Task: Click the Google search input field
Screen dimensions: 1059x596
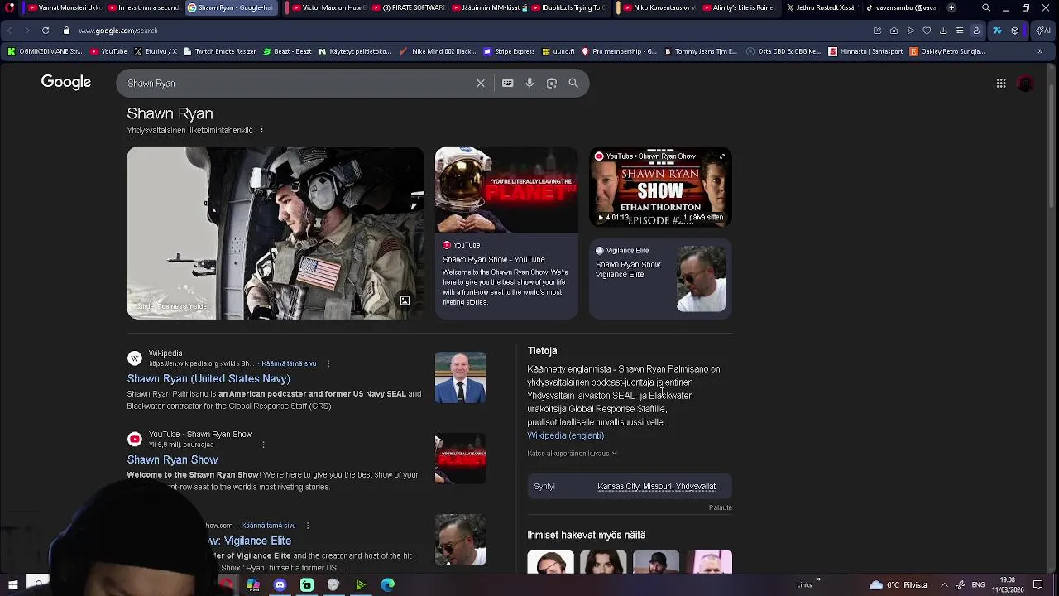Action: [x=298, y=83]
